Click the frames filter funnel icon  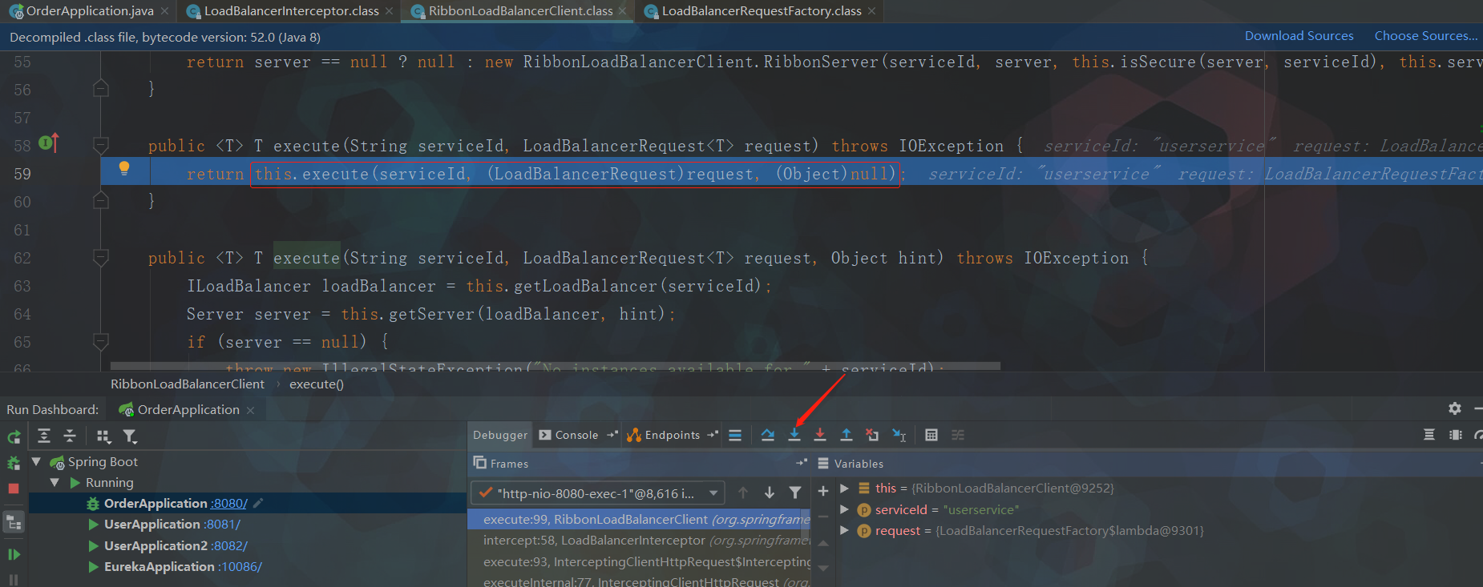pos(795,493)
